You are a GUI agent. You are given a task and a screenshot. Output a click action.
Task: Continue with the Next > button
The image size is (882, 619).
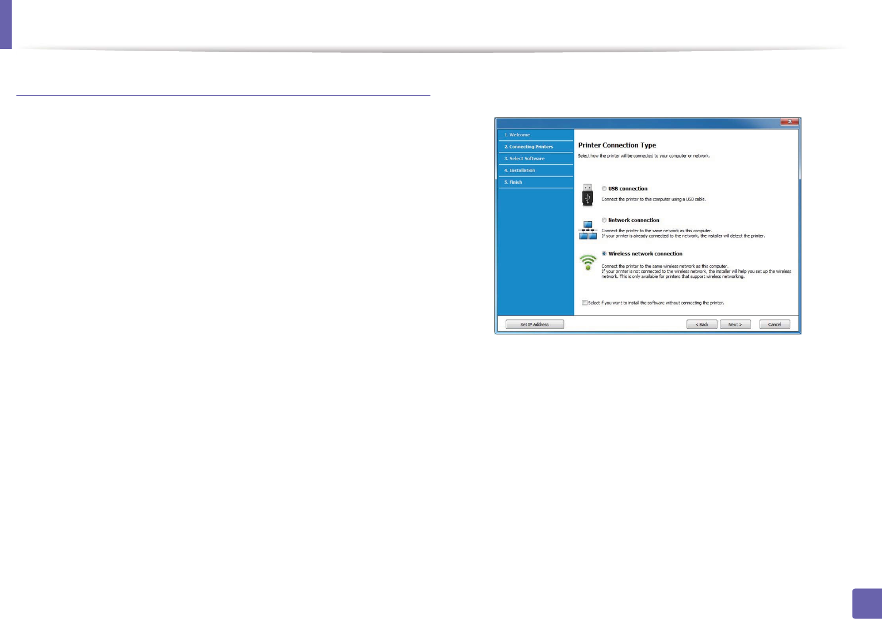(x=735, y=325)
